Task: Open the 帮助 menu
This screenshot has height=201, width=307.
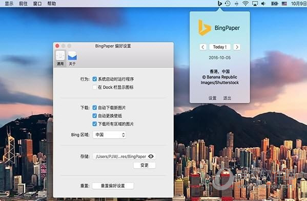Action: [52, 4]
